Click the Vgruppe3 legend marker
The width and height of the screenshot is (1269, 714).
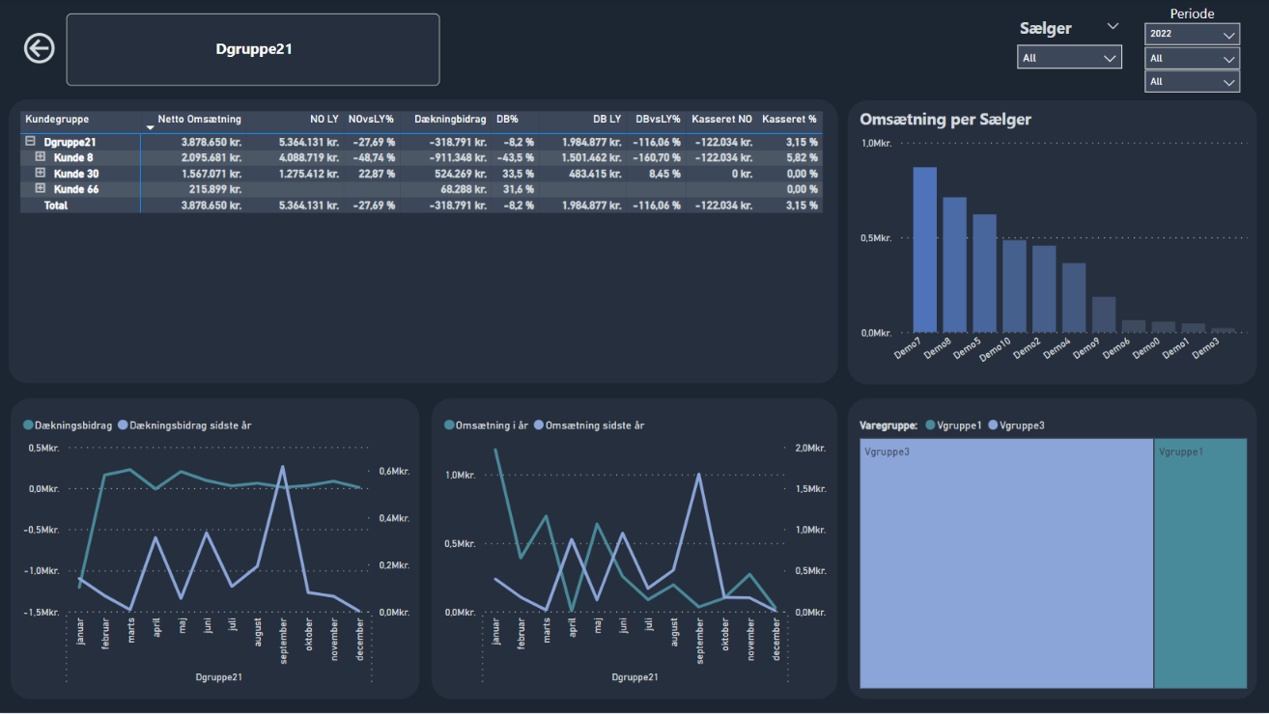point(994,426)
